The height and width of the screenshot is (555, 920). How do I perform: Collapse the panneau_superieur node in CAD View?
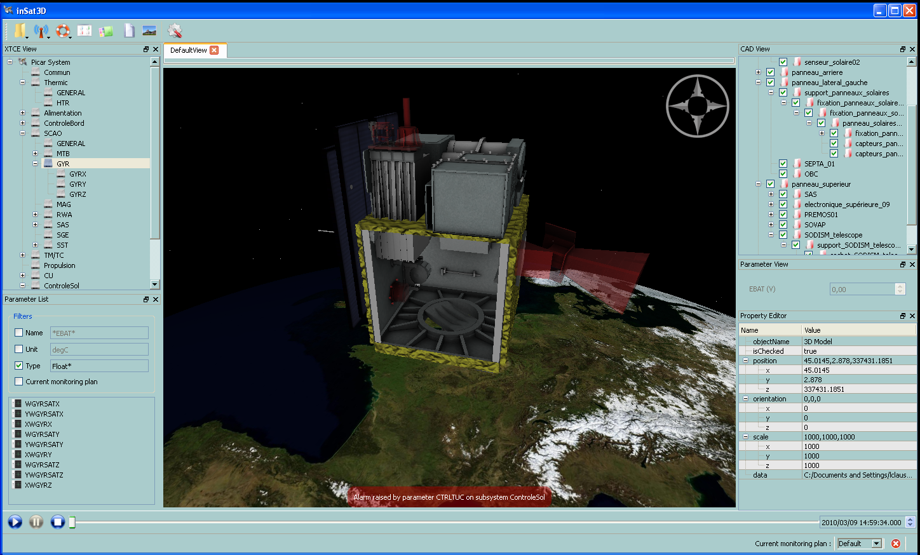point(758,184)
